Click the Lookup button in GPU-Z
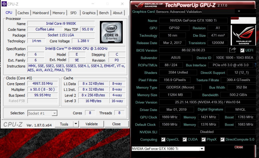Viewport: 259px width, 158px height. (x=243, y=20)
